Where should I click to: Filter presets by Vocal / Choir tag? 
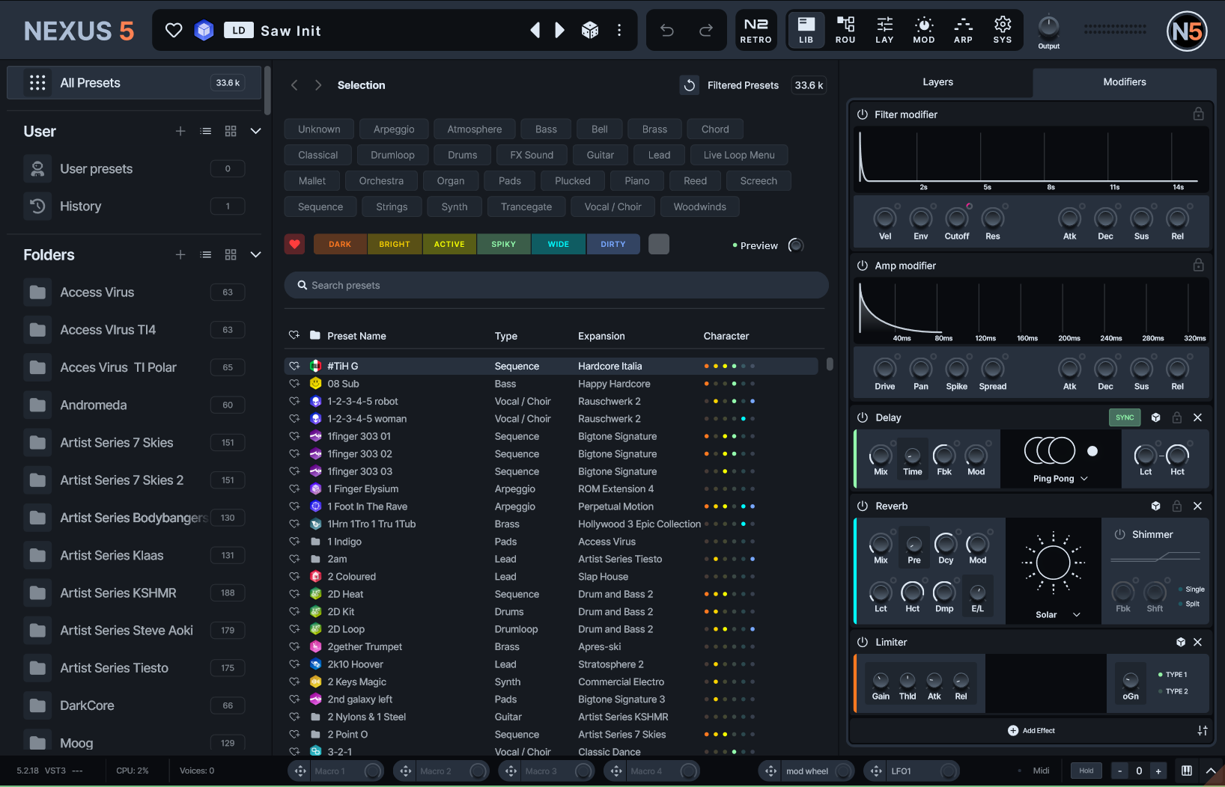tap(612, 206)
